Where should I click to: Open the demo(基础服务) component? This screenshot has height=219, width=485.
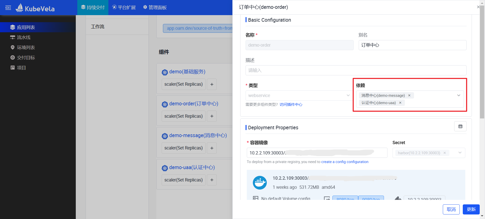[x=187, y=72]
